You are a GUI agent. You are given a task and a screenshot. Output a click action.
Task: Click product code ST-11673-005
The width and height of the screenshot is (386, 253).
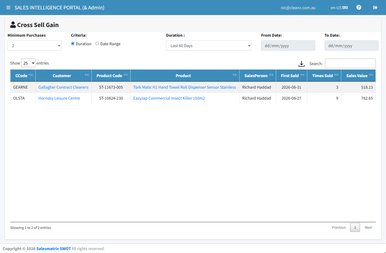[111, 87]
